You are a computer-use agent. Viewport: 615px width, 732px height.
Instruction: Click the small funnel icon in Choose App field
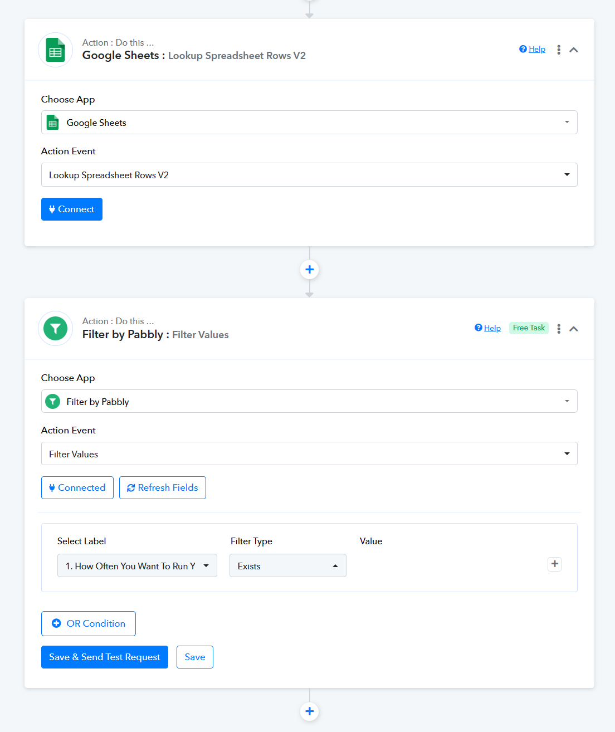pyautogui.click(x=53, y=402)
